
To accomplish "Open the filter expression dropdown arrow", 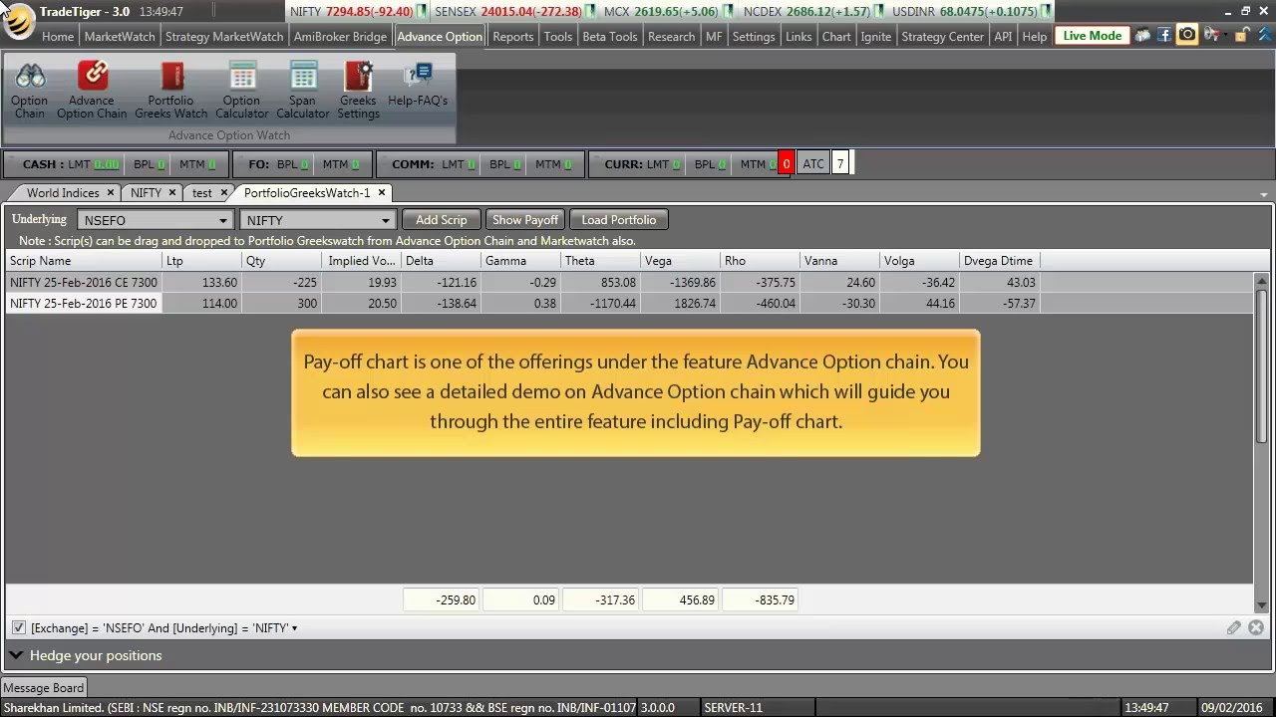I will tap(294, 628).
